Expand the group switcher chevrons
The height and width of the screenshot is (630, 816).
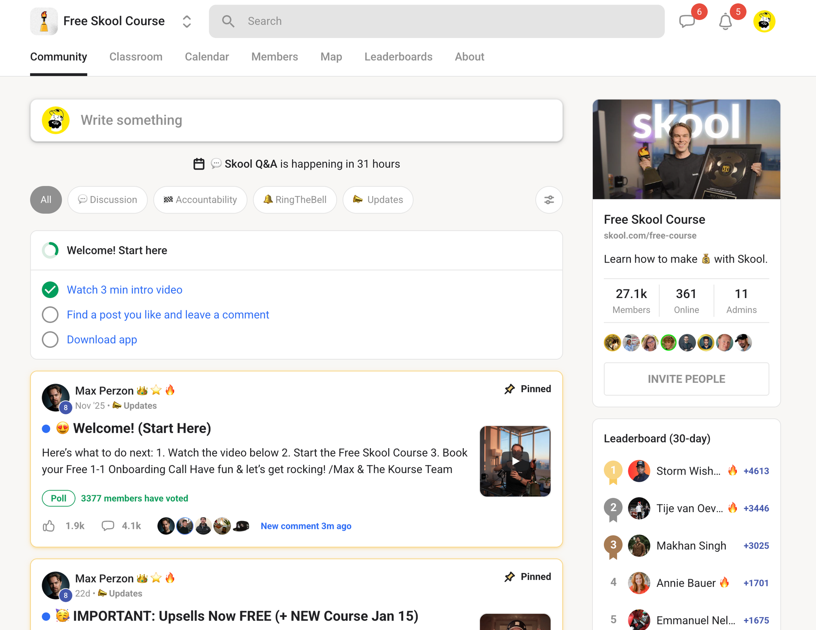pos(187,21)
